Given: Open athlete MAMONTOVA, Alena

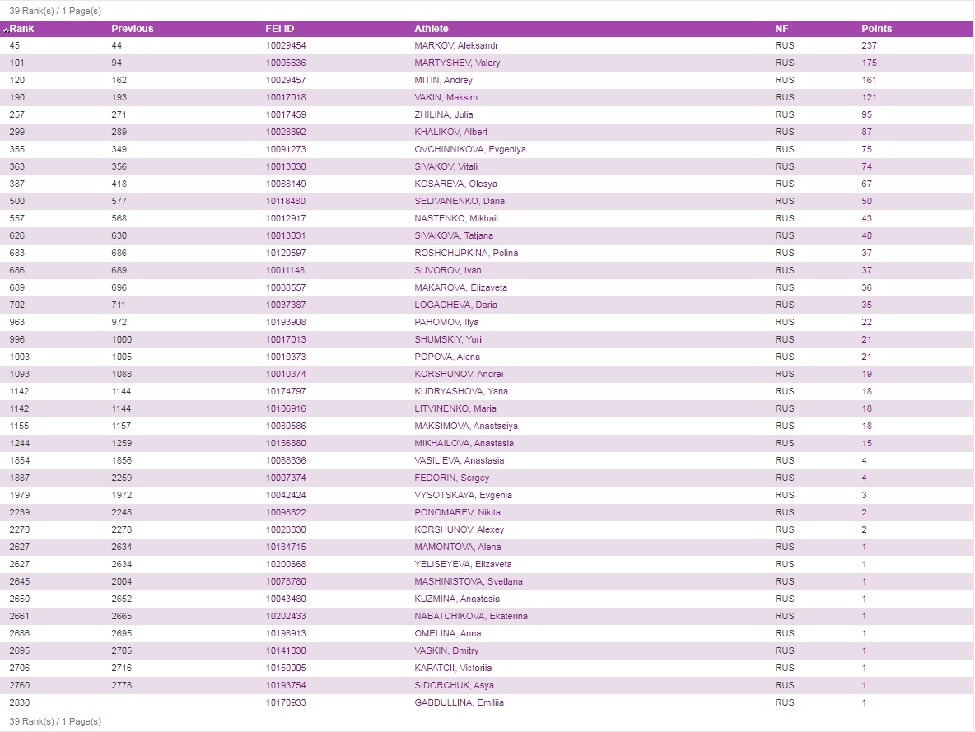Looking at the screenshot, I should 458,548.
